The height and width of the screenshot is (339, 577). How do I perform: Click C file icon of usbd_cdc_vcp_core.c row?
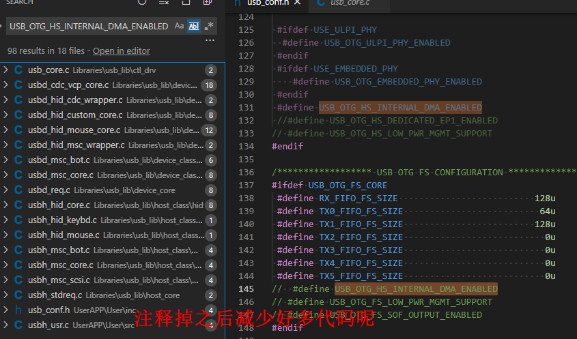pyautogui.click(x=18, y=85)
